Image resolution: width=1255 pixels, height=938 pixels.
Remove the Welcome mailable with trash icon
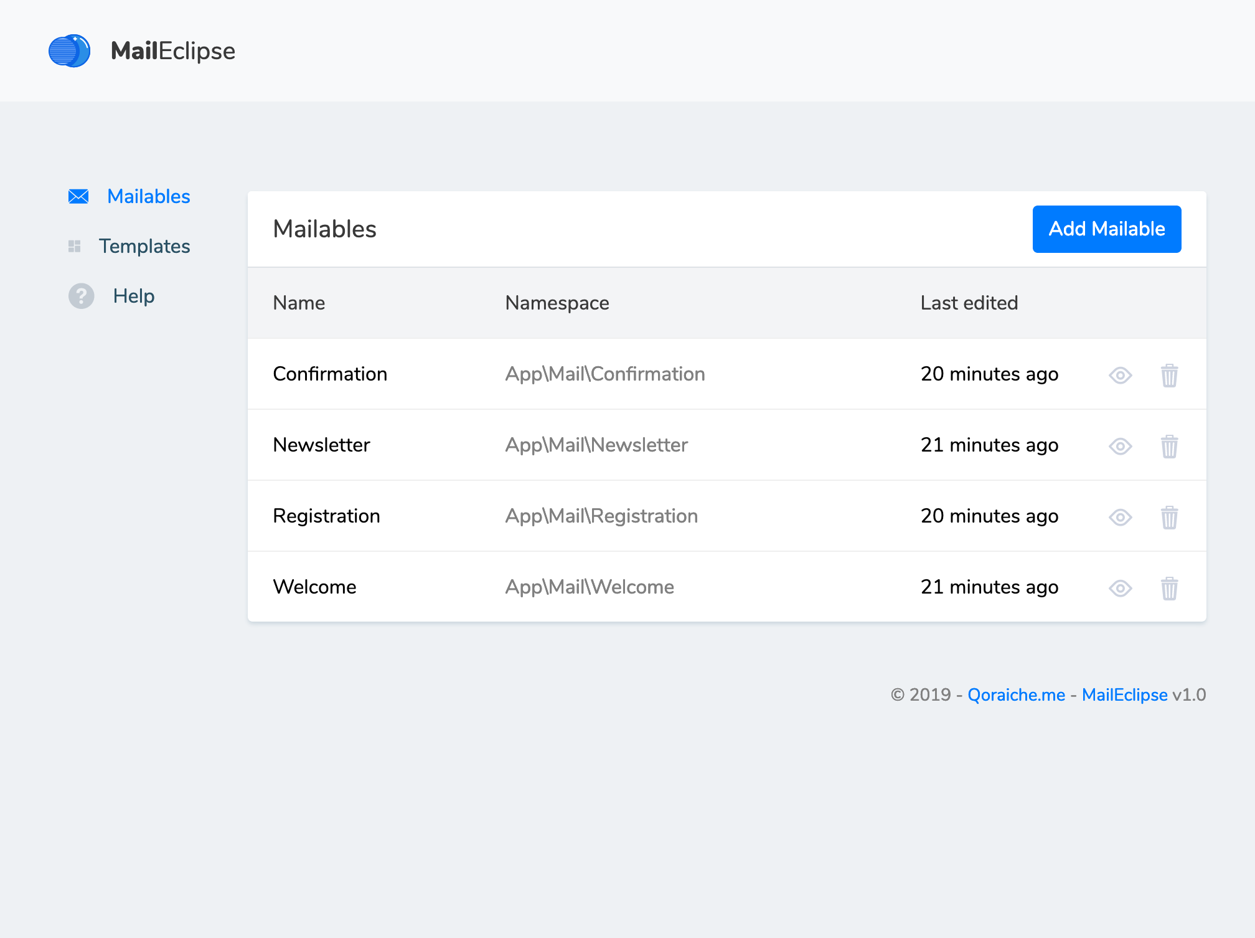point(1169,588)
